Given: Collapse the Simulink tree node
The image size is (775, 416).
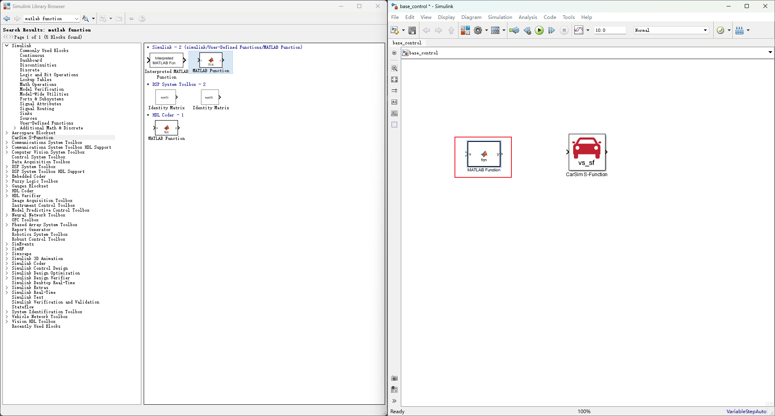Looking at the screenshot, I should click(x=7, y=46).
